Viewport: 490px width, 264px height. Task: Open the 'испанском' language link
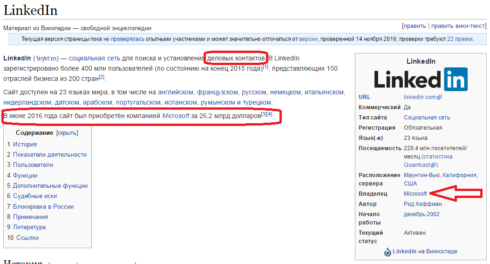point(181,103)
